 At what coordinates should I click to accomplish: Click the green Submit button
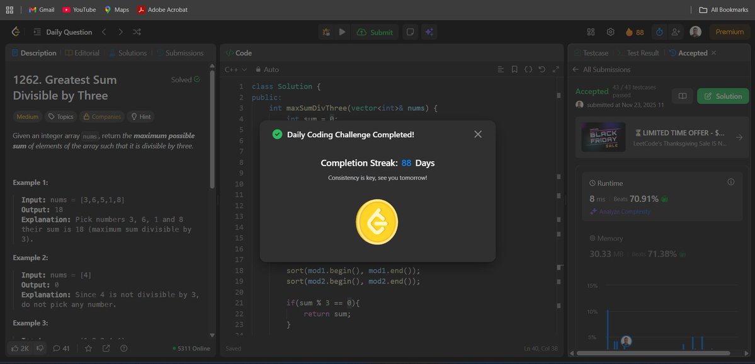pos(375,31)
